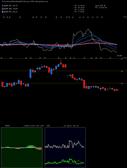This screenshot has height=168, width=127.
Task: Click the 'Avg V: 0.02 M' value
Action: [101, 6]
